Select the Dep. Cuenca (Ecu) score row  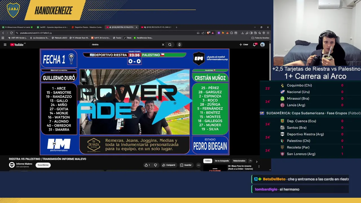pos(310,121)
